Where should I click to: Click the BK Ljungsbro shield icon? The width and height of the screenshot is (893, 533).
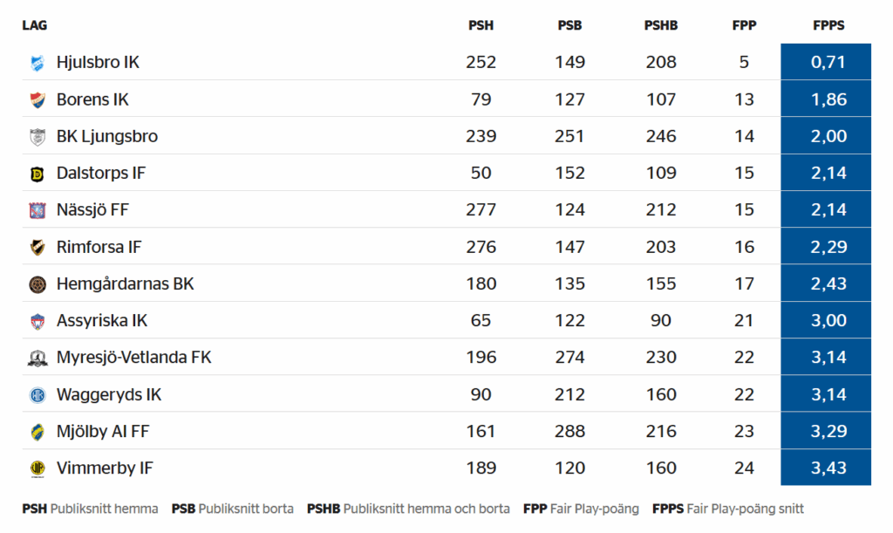pyautogui.click(x=37, y=137)
